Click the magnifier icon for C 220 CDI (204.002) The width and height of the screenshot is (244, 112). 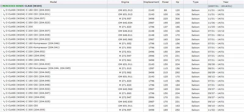click(x=4, y=77)
